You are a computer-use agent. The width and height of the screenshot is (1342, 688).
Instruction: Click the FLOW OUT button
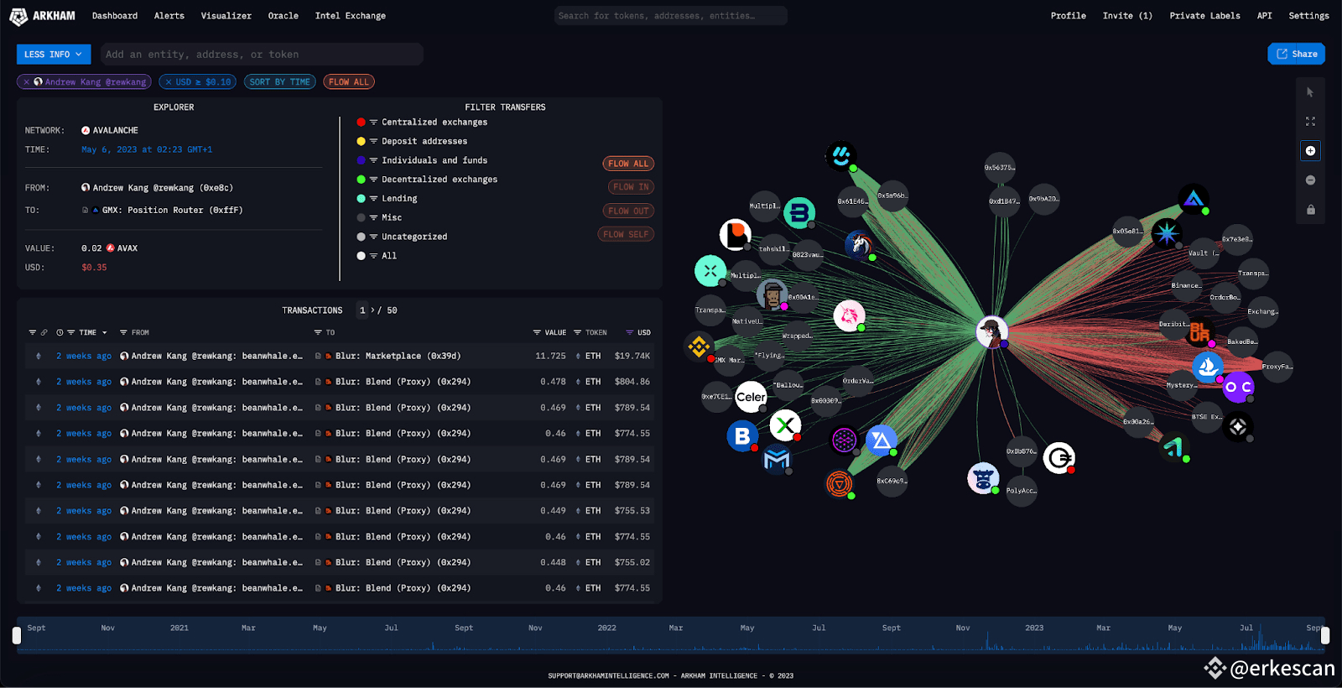[x=628, y=211]
